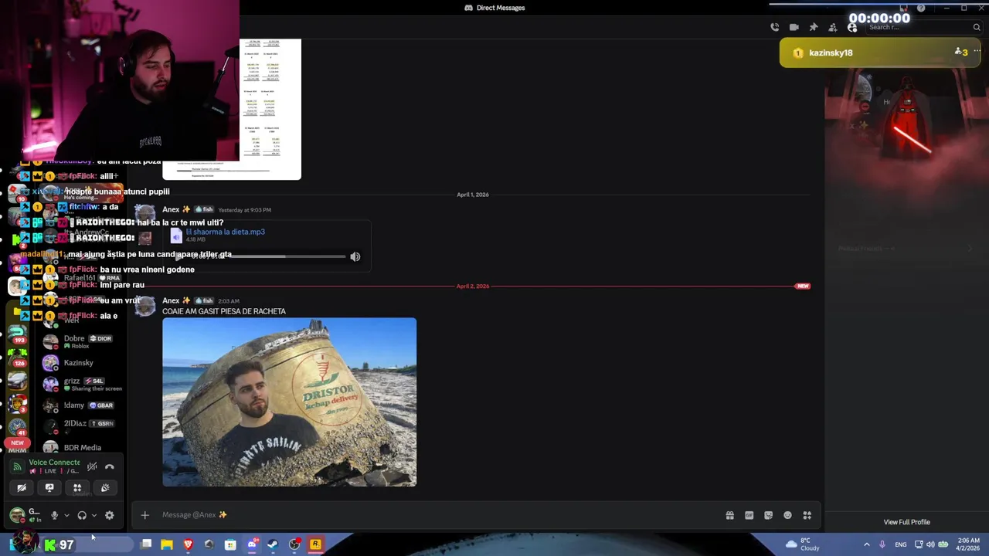This screenshot has height=556, width=989.
Task: Open the three-dot menu on the kazinsky18 banner
Action: 977,52
